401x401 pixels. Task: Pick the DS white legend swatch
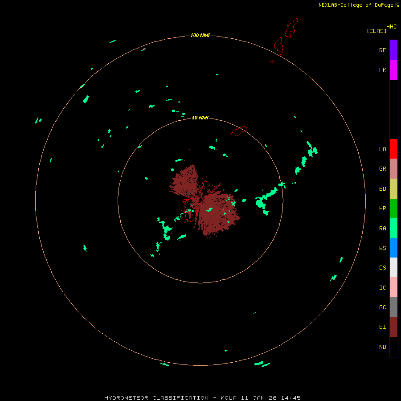tap(393, 267)
